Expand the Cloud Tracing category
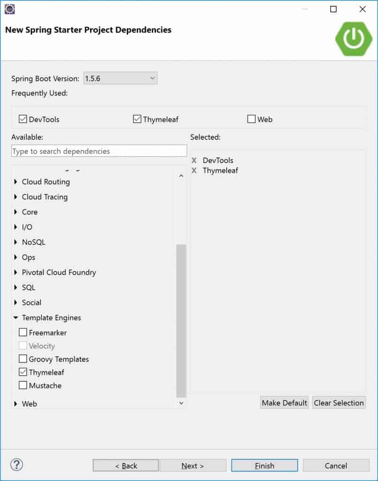 click(15, 197)
